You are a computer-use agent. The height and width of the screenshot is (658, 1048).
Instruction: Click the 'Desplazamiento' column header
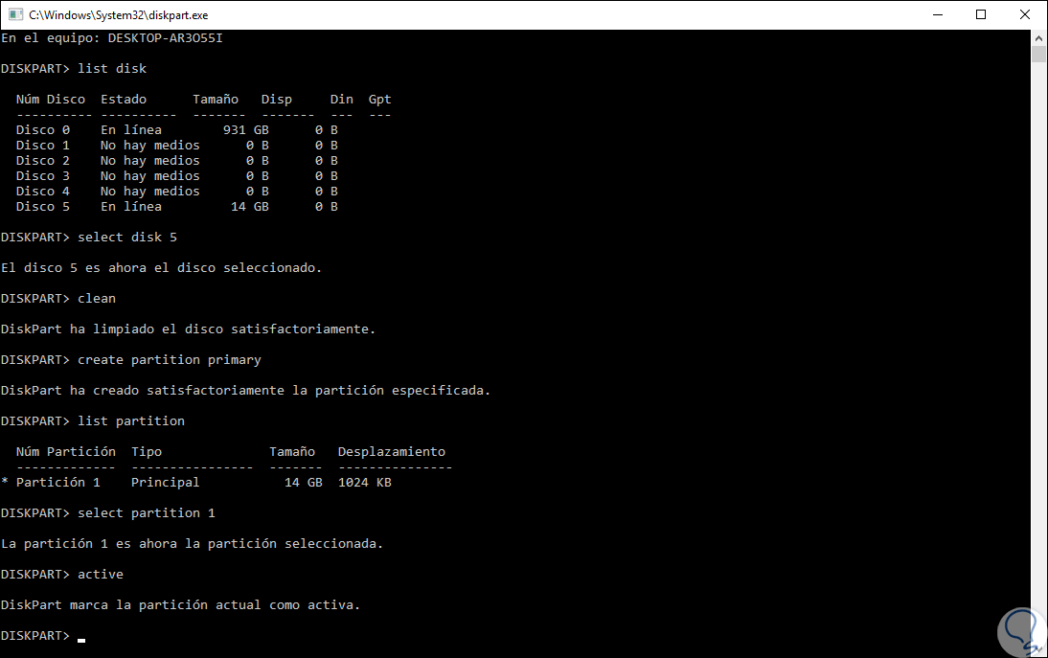click(392, 452)
